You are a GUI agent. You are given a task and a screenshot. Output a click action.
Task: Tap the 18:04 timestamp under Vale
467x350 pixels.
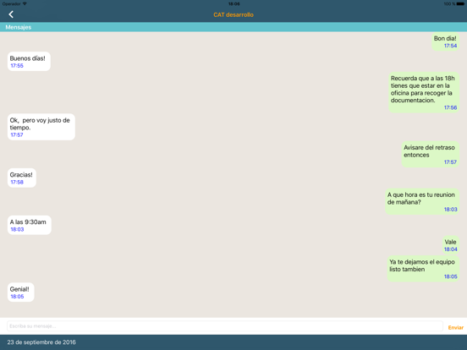pos(451,249)
